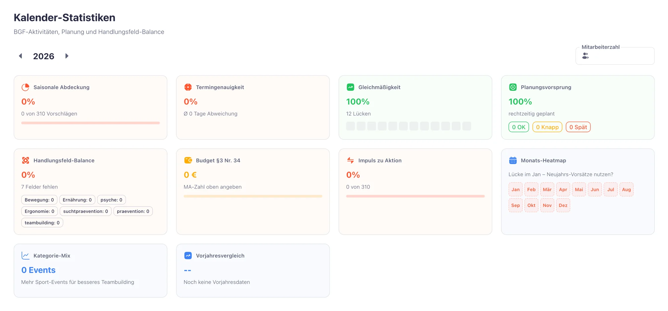Click the Monats-Heatmap calendar icon
Image resolution: width=668 pixels, height=311 pixels.
(x=513, y=161)
